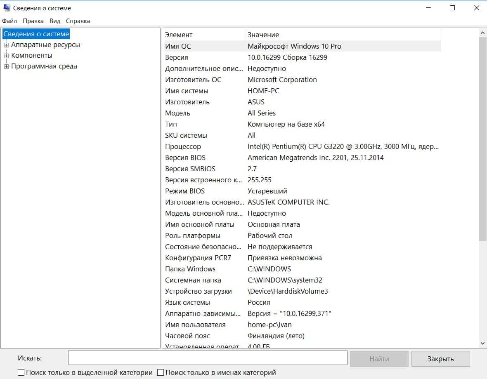This screenshot has height=379, width=487.
Task: Click the Элемент column header
Action: pyautogui.click(x=204, y=35)
